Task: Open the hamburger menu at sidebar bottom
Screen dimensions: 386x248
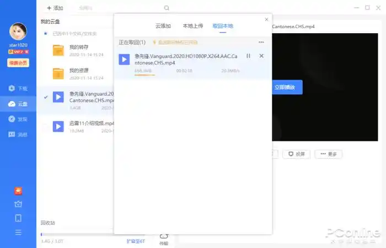Action: point(18,233)
